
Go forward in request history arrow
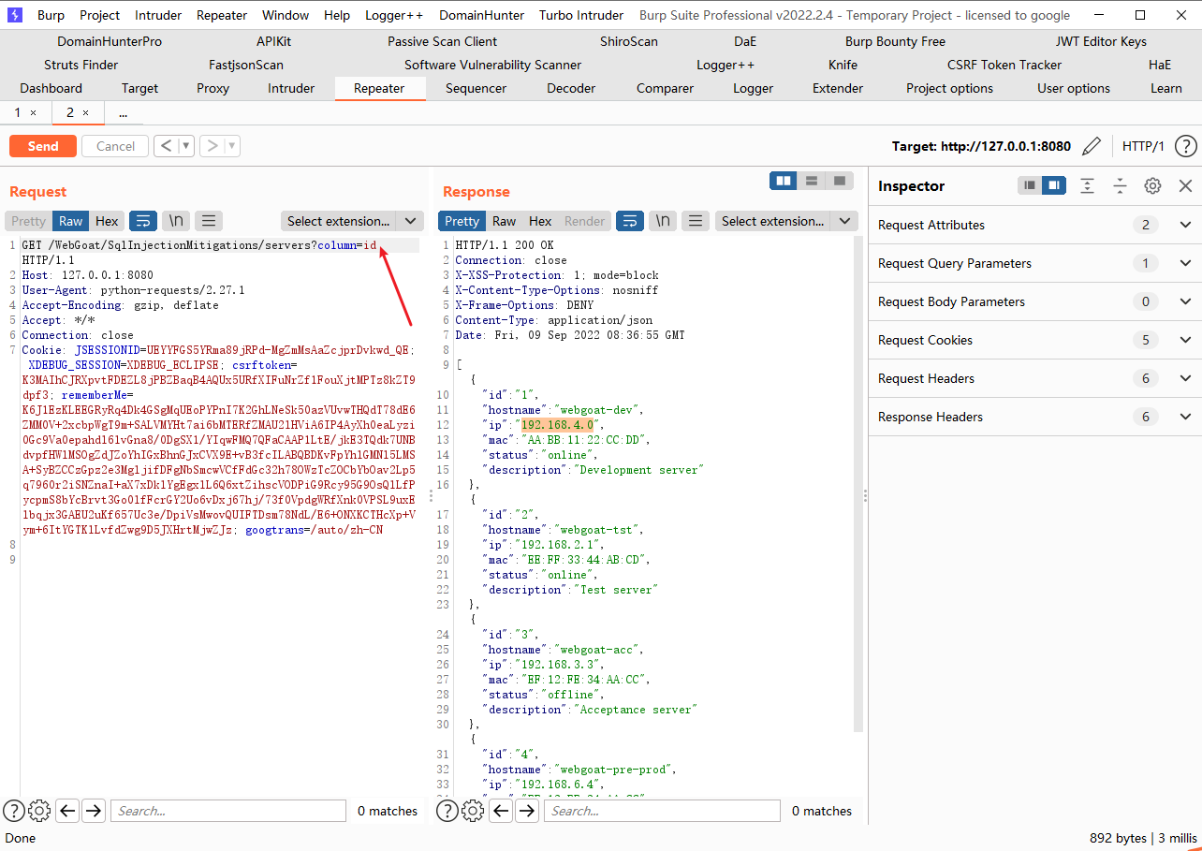point(213,146)
